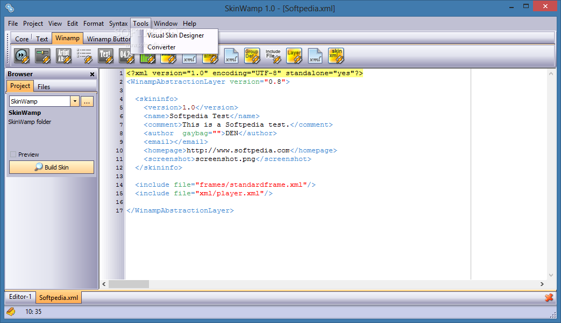Open the Format menu
This screenshot has width=561, height=323.
click(x=94, y=24)
